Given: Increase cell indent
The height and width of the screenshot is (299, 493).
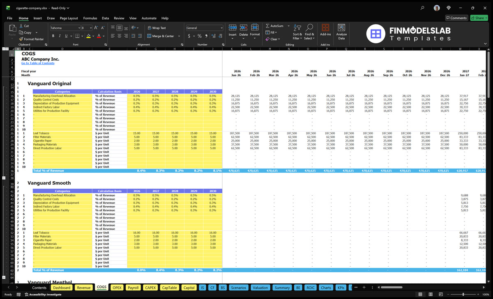Looking at the screenshot, I should [141, 36].
